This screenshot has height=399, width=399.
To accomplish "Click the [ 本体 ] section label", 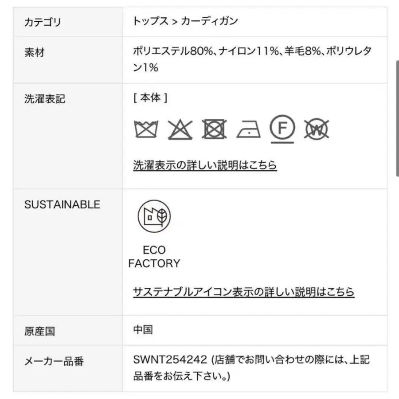I will (150, 98).
